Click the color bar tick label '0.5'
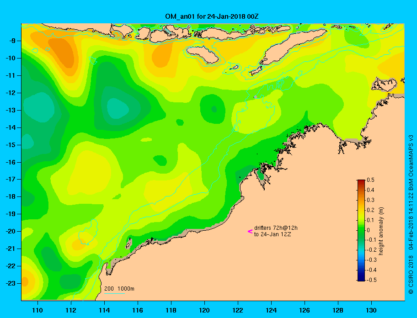The width and height of the screenshot is (417, 318). 370,180
